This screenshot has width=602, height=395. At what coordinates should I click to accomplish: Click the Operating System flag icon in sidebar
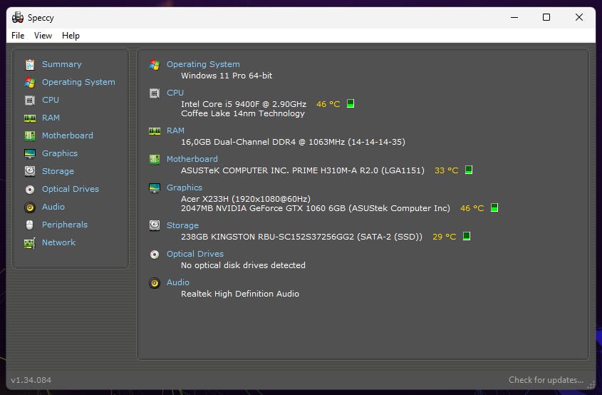tap(29, 82)
